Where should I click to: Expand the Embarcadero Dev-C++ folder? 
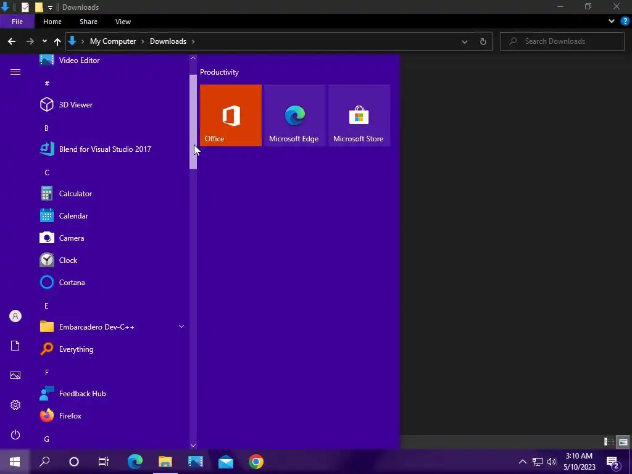(113, 327)
